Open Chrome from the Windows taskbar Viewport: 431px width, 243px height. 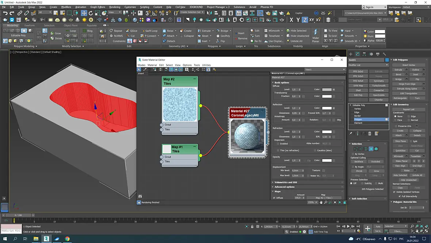(x=67, y=239)
